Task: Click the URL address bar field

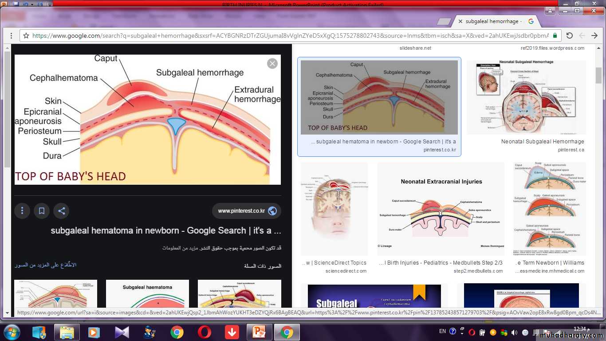Action: [288, 36]
